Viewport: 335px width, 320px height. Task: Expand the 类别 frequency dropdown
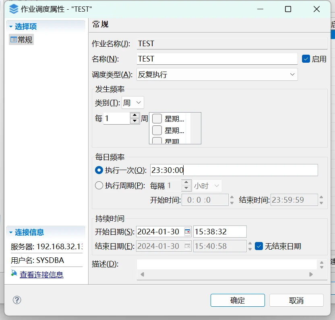132,103
